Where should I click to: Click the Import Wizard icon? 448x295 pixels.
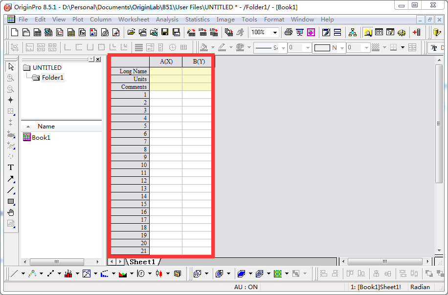coord(191,32)
